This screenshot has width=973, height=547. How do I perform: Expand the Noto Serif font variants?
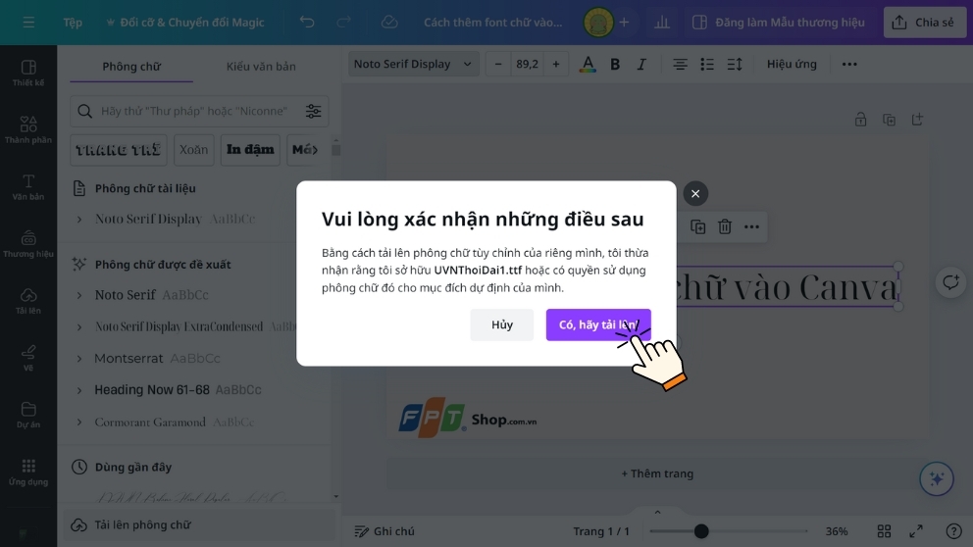tap(78, 295)
